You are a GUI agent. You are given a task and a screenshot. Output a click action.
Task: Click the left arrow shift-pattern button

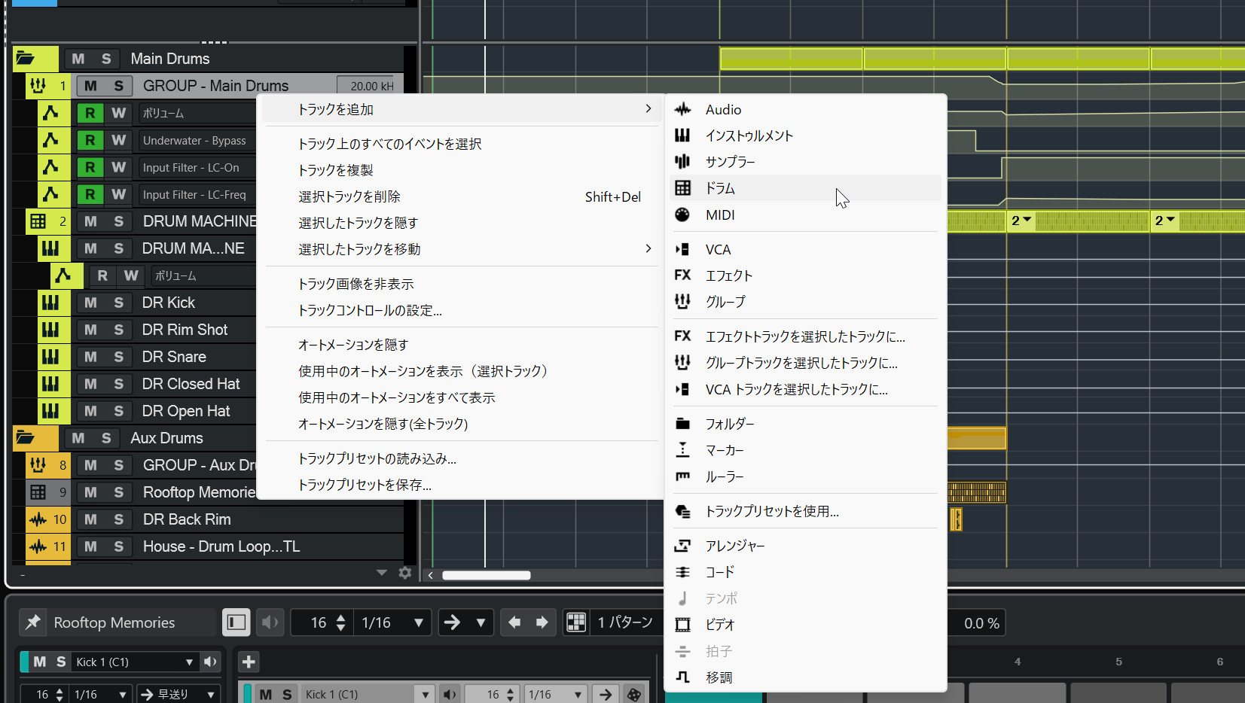tap(514, 622)
